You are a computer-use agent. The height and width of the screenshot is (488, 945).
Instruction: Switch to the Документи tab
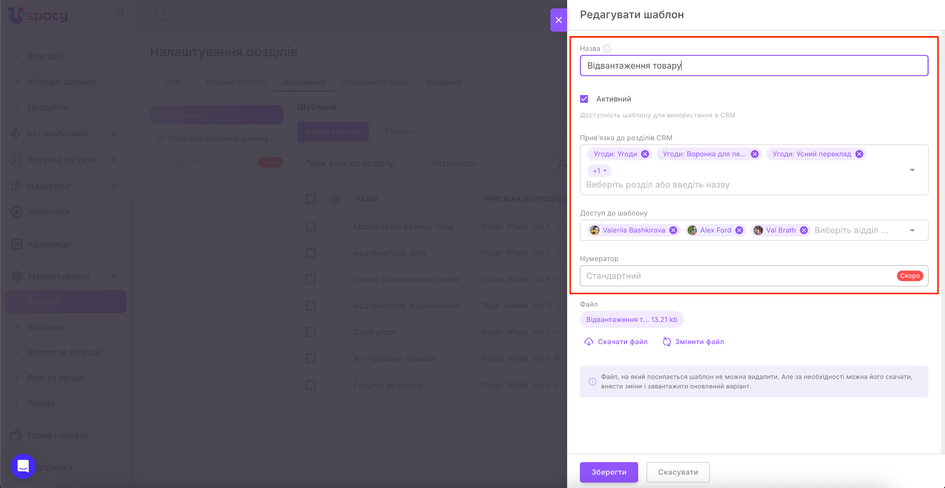pos(304,82)
